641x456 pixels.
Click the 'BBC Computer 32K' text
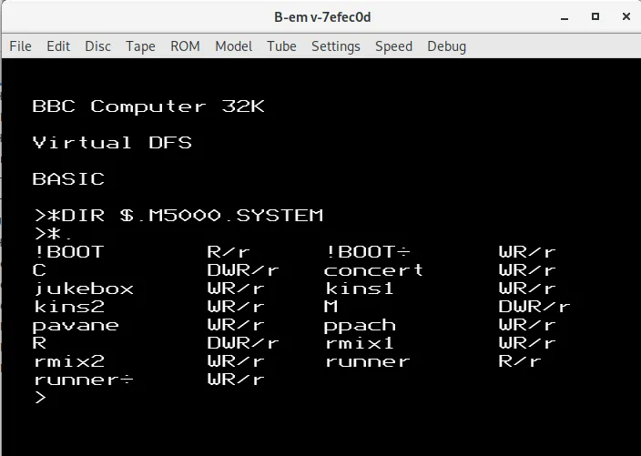click(x=148, y=106)
